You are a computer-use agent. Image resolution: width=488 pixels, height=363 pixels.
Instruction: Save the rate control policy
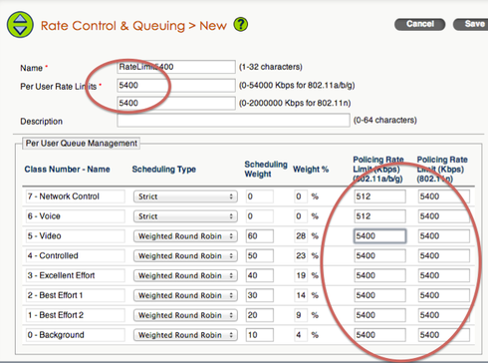pos(471,24)
